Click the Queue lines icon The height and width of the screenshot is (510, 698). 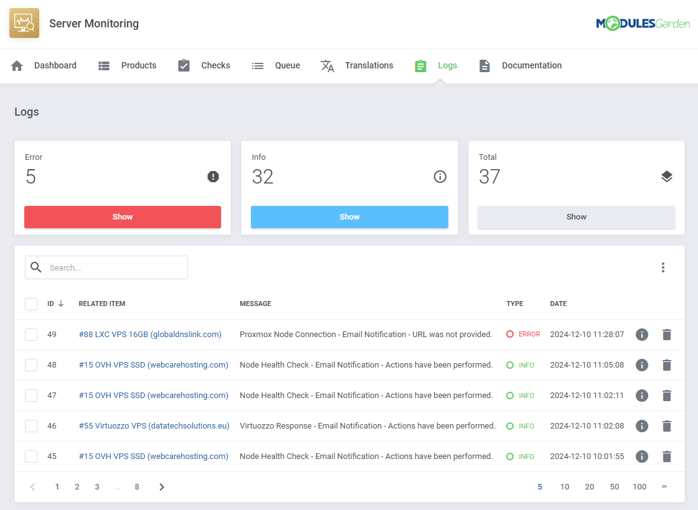coord(257,66)
